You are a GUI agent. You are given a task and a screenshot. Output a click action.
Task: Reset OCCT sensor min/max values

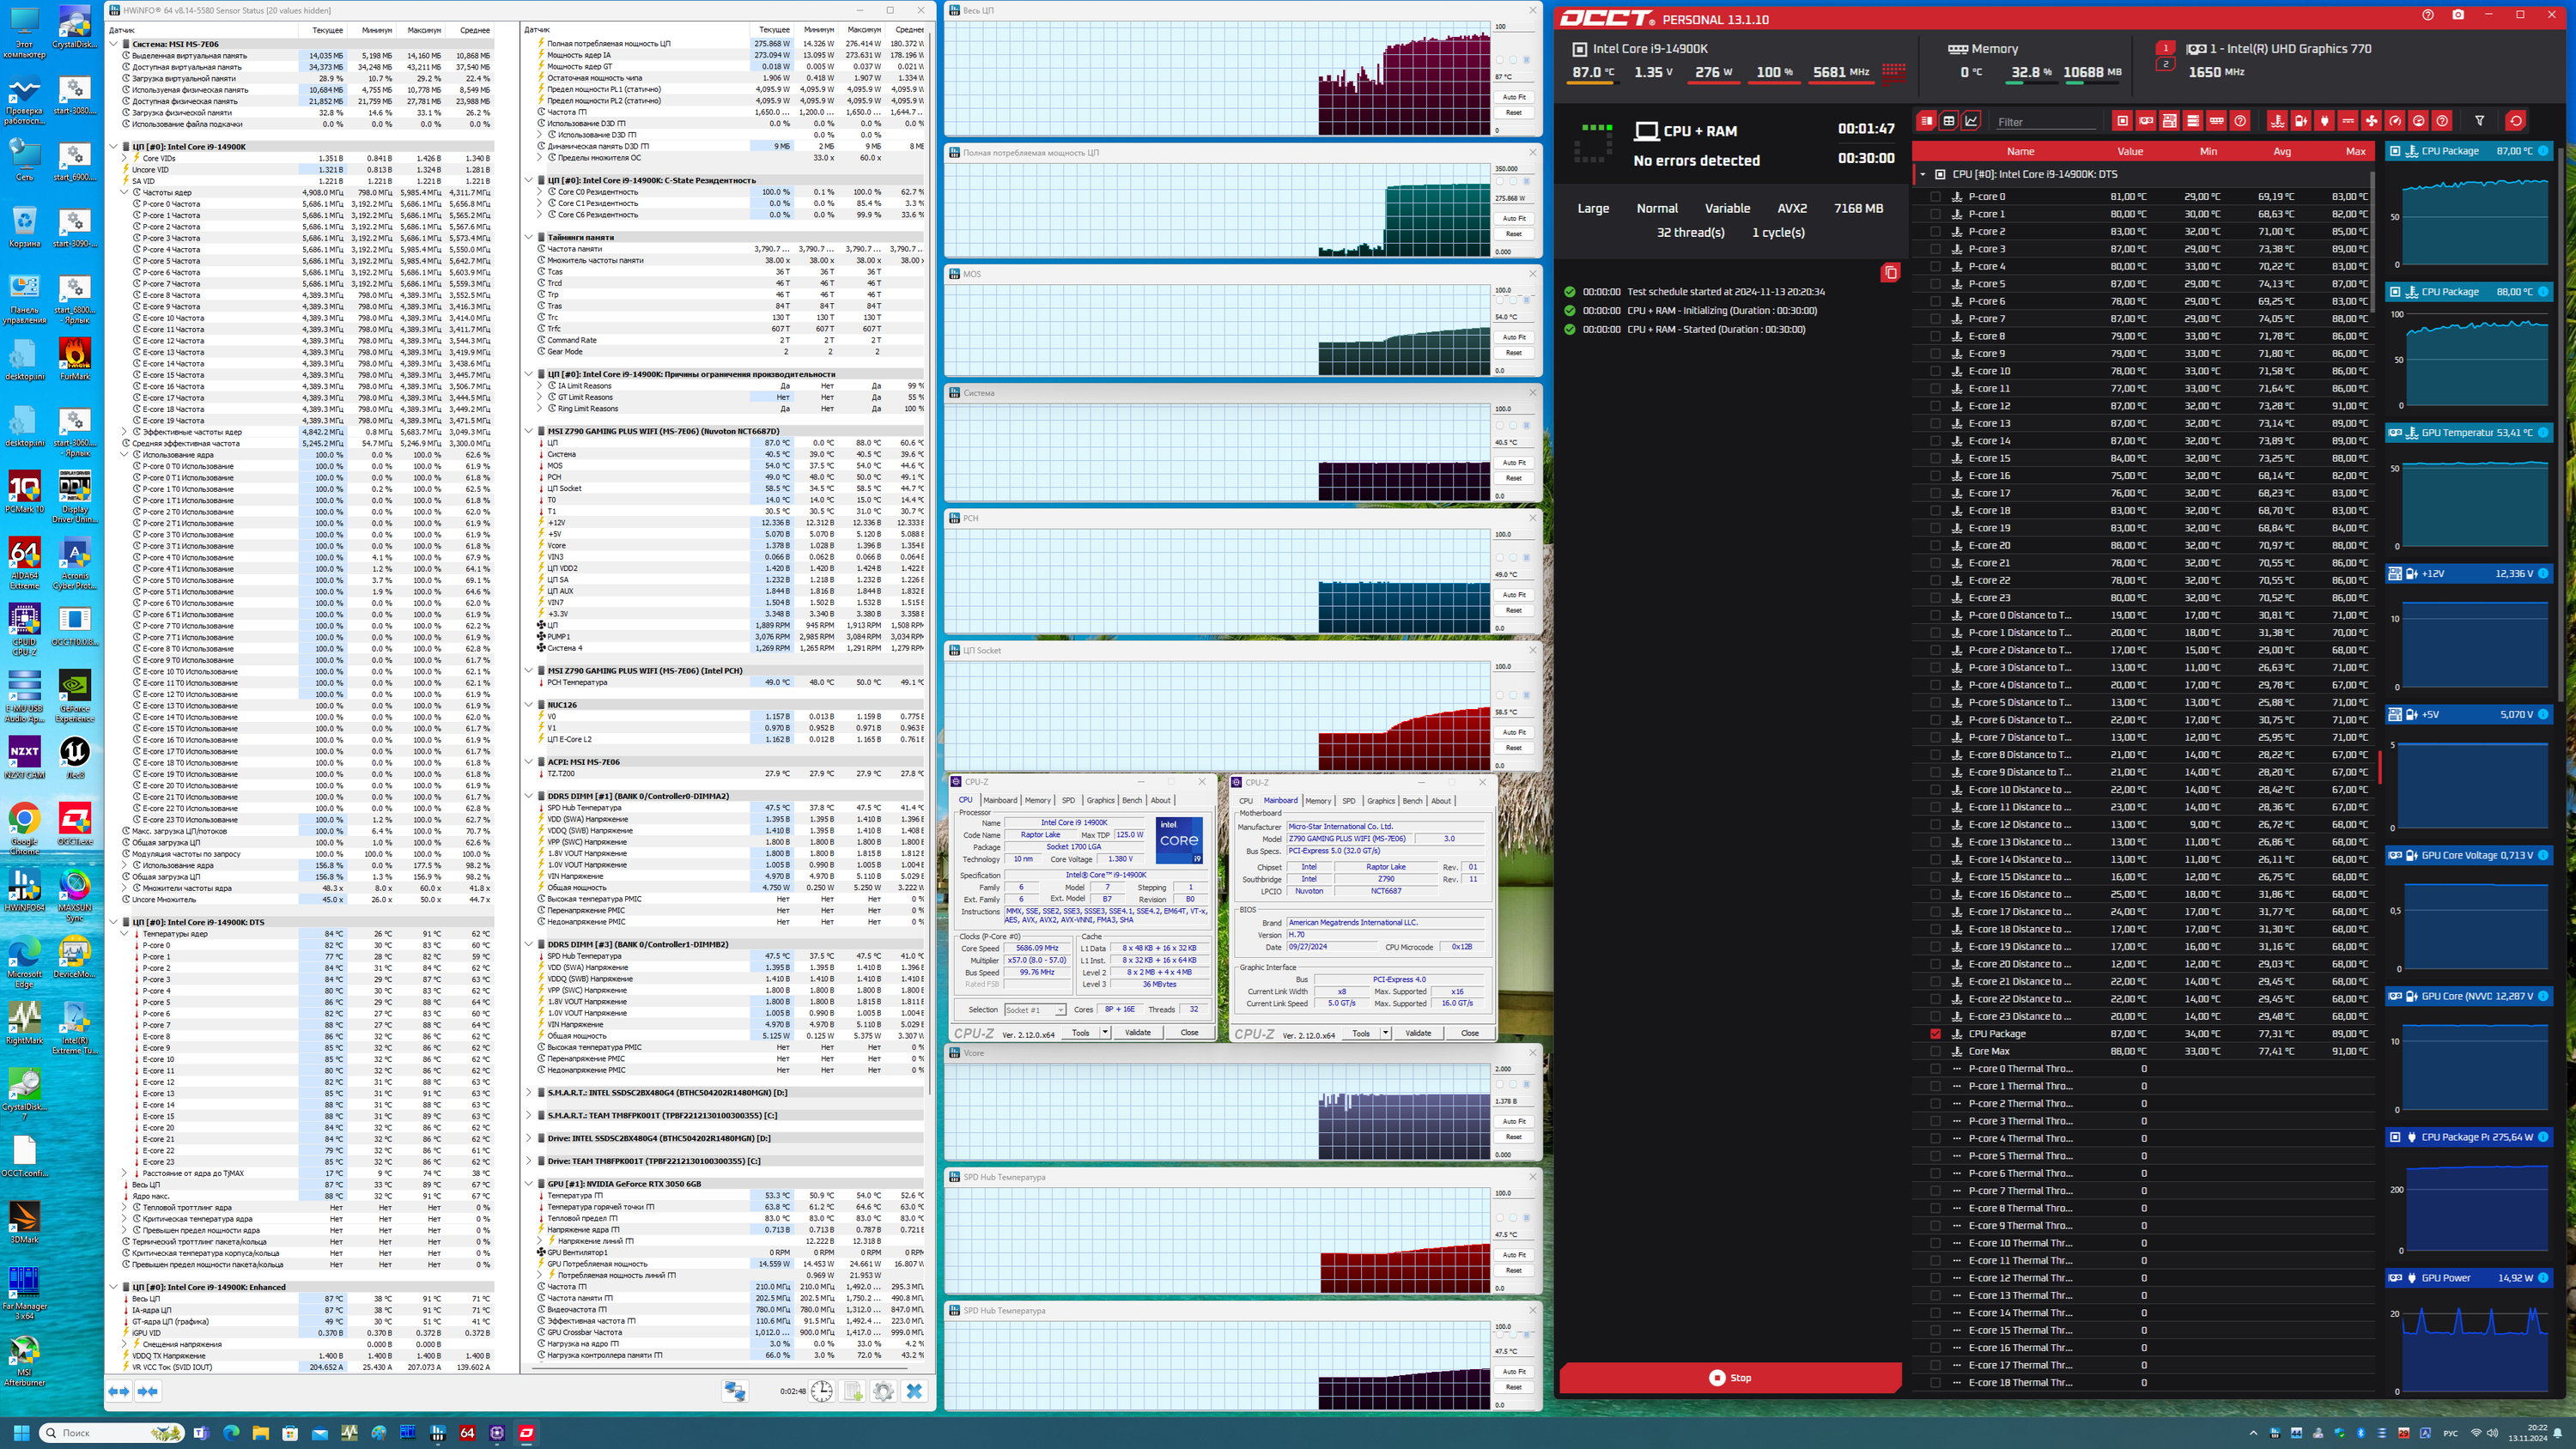2516,121
